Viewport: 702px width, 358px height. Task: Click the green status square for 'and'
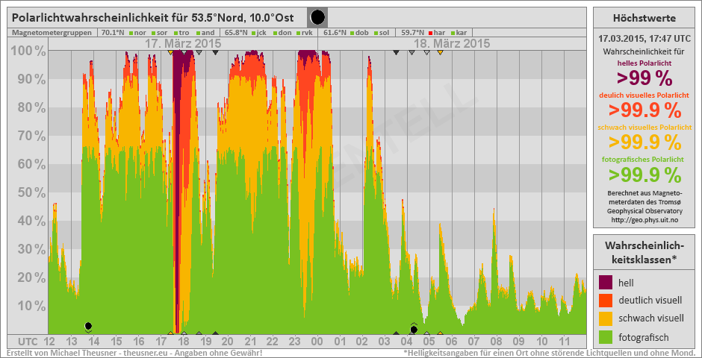(x=199, y=33)
